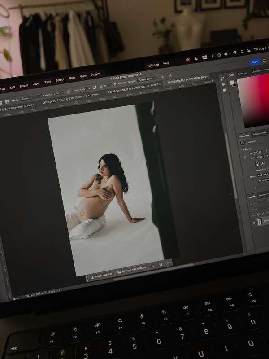Toggle the link width and height icon
Screen dimensions: 269x359
click(x=245, y=157)
